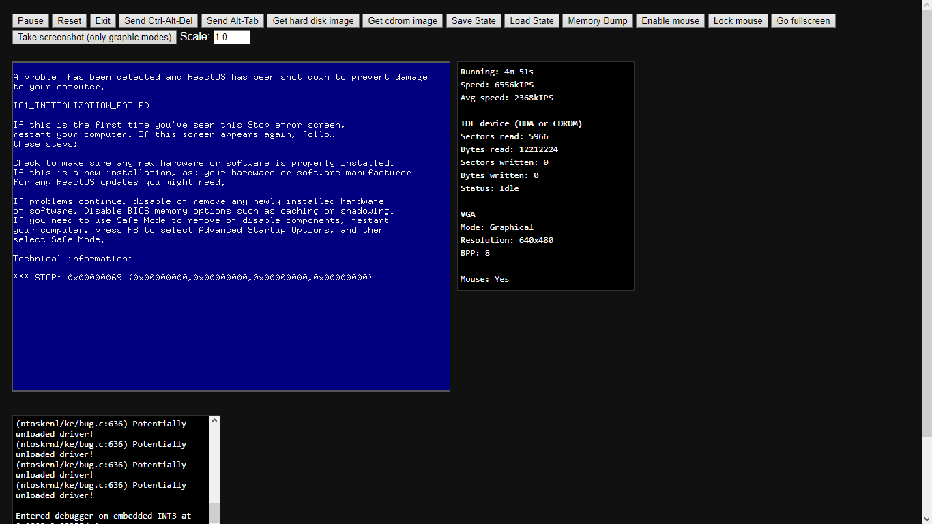Click Get cdrom image
932x524 pixels.
click(x=403, y=20)
